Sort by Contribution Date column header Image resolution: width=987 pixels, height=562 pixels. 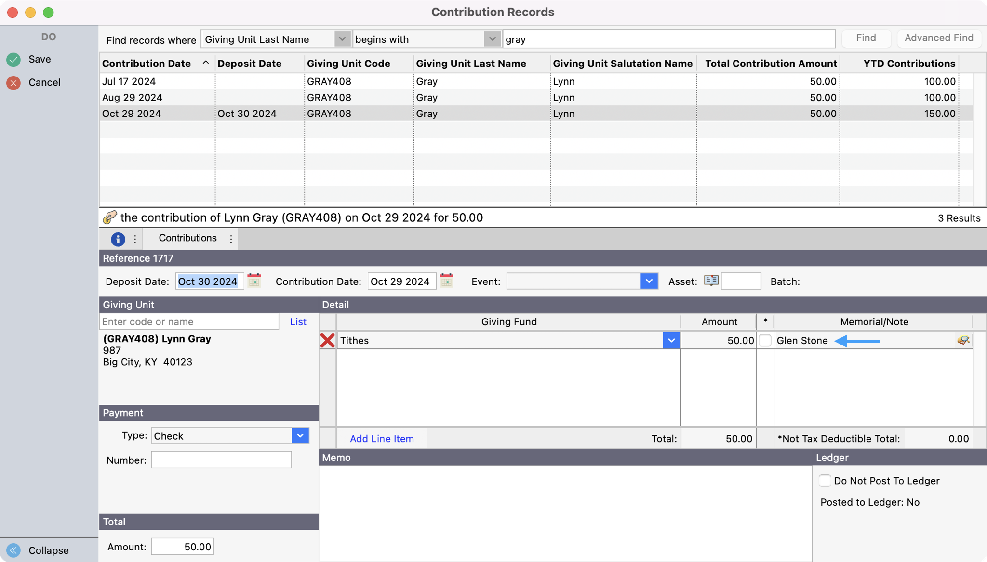[147, 64]
